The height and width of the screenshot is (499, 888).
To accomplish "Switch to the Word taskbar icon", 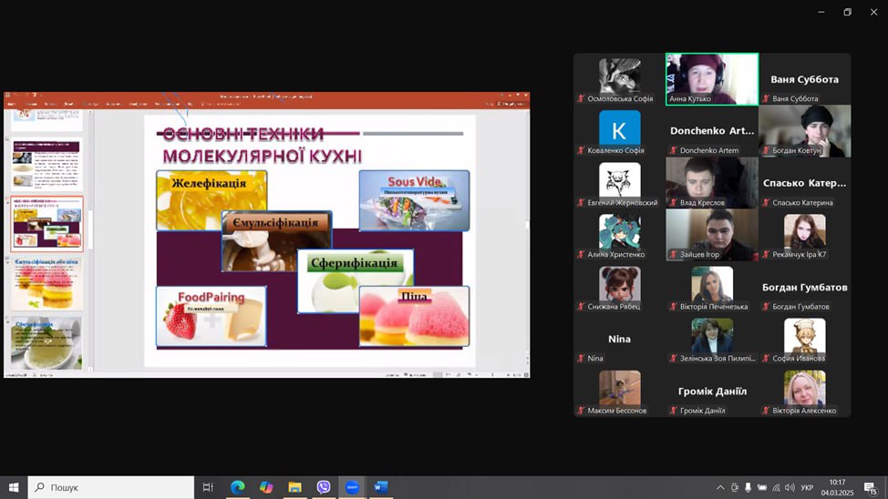I will tap(380, 487).
